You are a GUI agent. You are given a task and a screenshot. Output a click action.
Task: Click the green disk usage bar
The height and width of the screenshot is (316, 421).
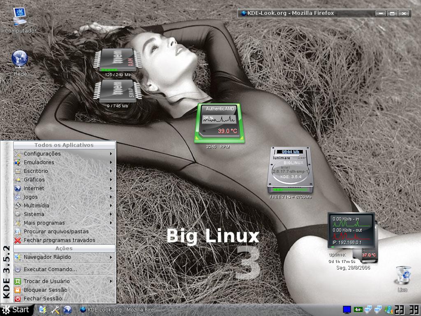point(291,190)
